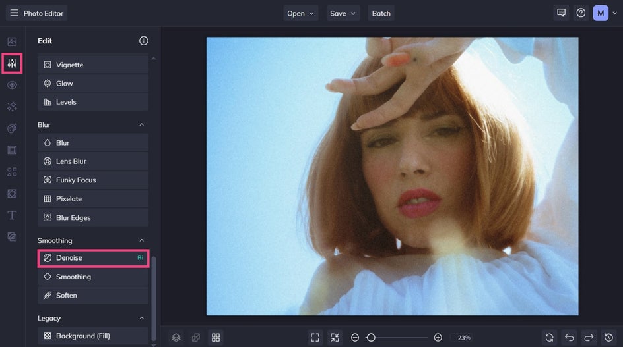Open the Save dropdown menu
The width and height of the screenshot is (623, 347).
tap(343, 13)
